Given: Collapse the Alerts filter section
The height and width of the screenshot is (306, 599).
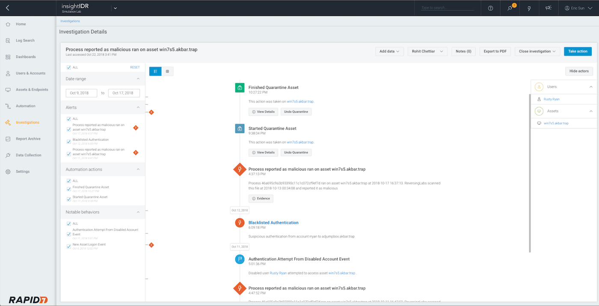Looking at the screenshot, I should pos(138,108).
